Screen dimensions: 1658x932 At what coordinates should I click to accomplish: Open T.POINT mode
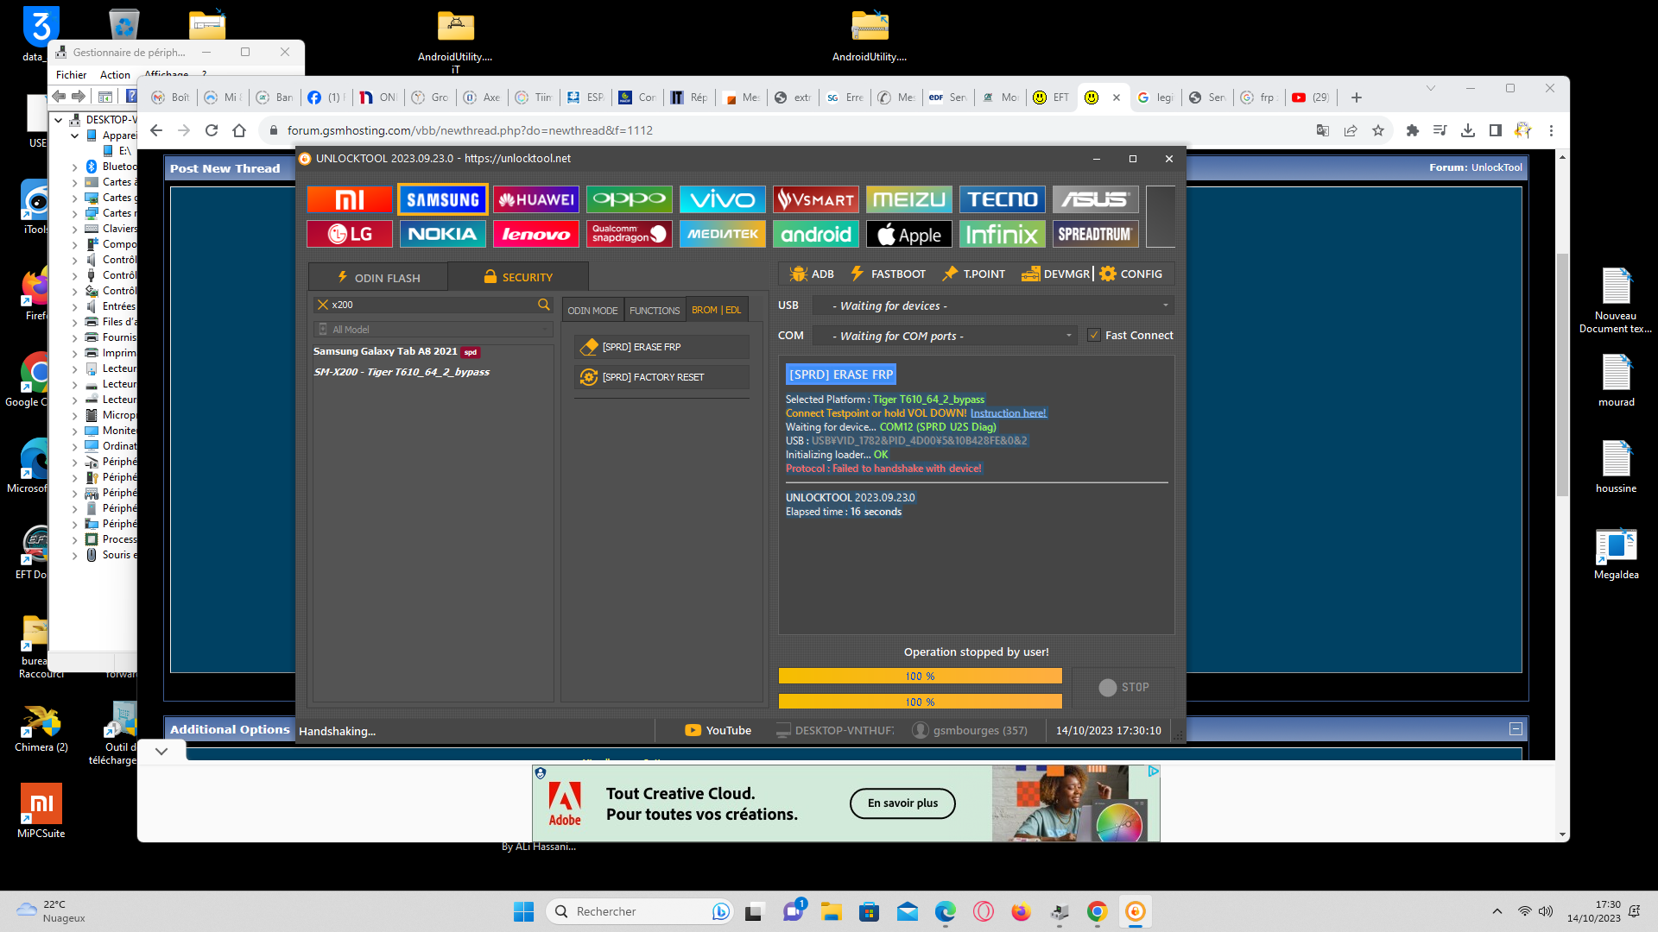973,274
